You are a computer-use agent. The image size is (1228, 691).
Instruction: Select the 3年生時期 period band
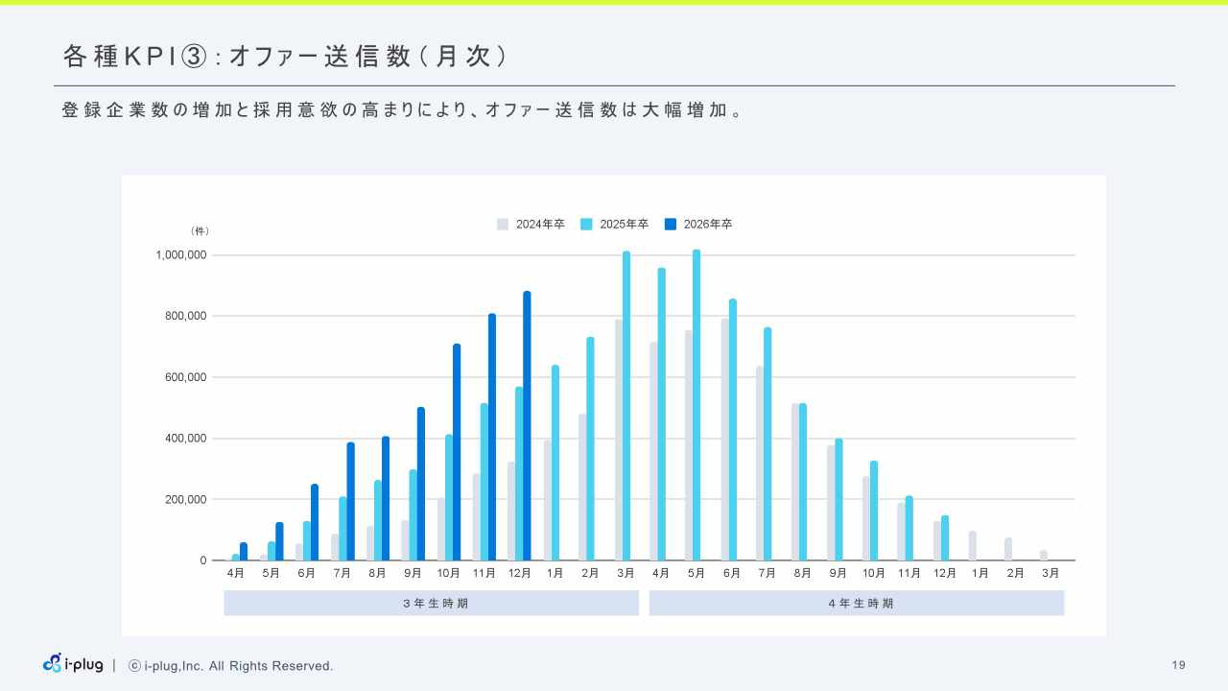click(431, 603)
